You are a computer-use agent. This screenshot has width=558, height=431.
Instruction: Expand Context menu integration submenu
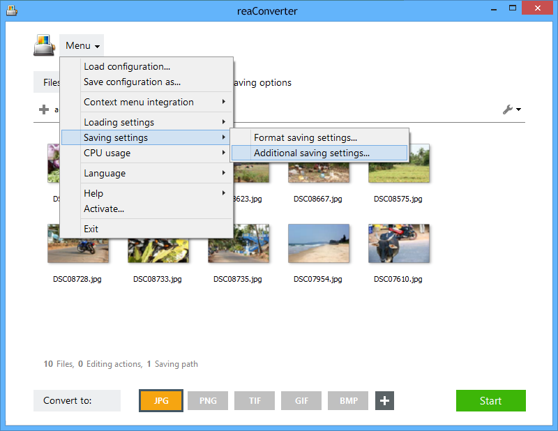click(x=146, y=102)
